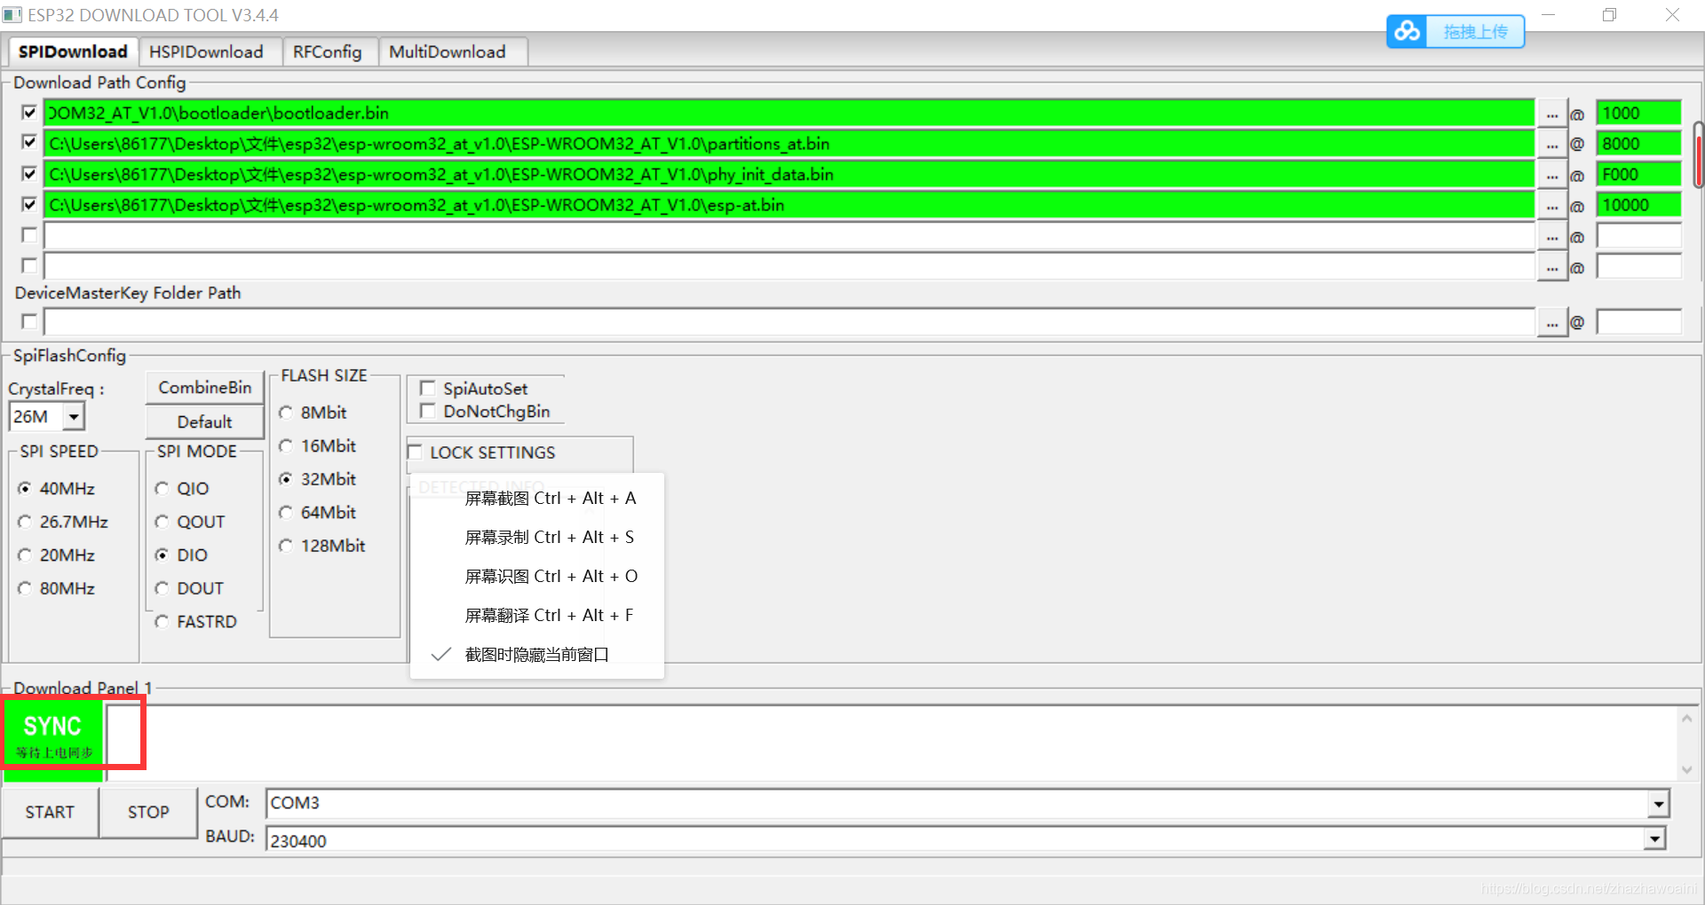Screen dimensions: 1705x905
Task: Browse for esp-at.bin file path
Action: tap(1551, 206)
